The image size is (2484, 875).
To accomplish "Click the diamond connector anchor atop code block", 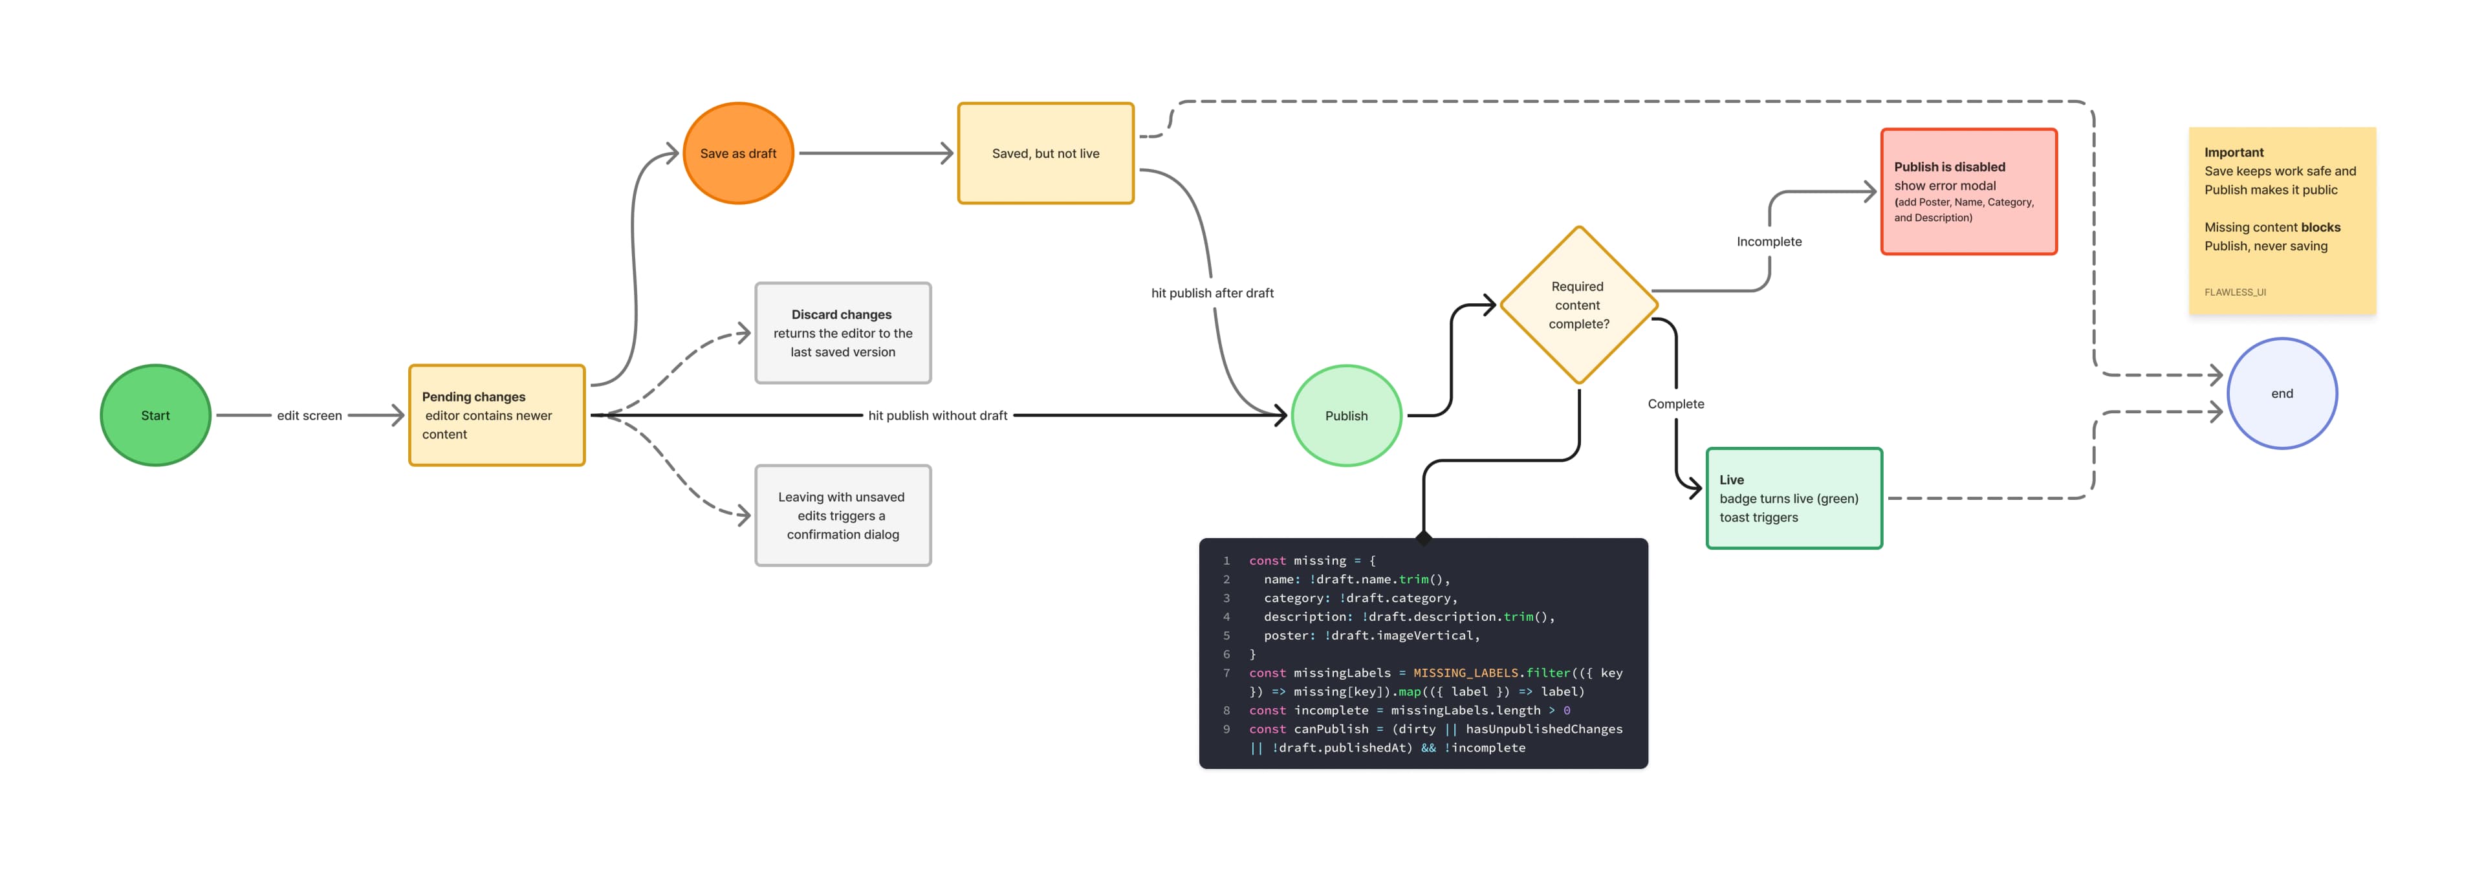I will pos(1423,537).
